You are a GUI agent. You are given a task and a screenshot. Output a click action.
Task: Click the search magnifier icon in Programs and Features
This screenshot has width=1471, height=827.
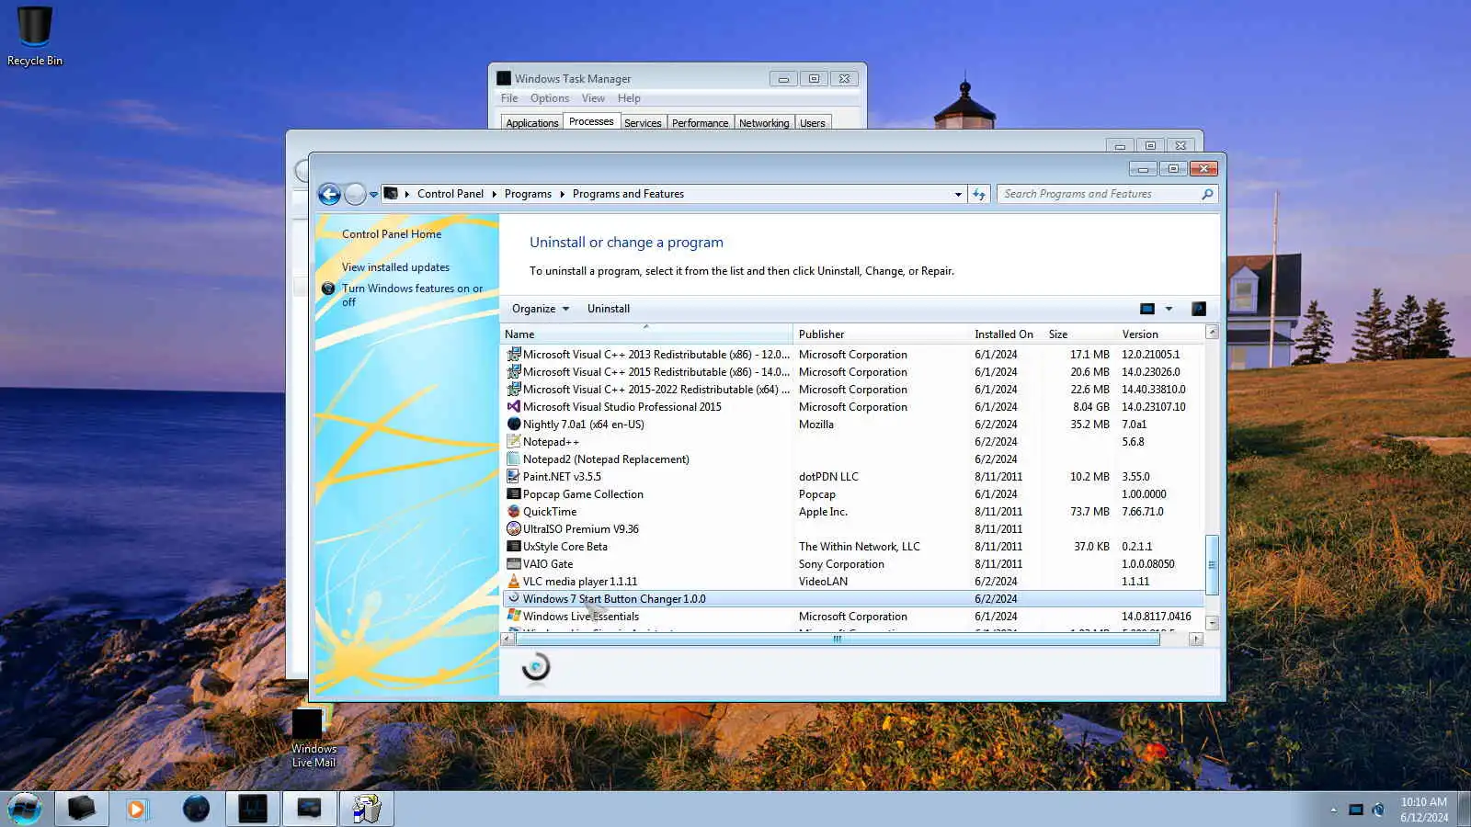point(1207,194)
